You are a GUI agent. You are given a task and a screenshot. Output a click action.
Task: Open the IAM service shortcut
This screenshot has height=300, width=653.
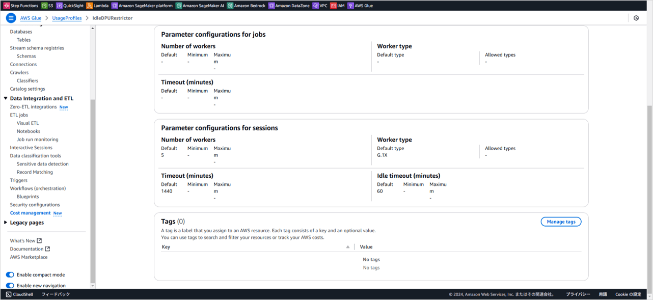(x=337, y=6)
